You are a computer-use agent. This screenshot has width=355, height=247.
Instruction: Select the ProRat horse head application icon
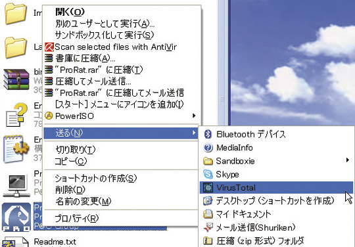(x=16, y=217)
